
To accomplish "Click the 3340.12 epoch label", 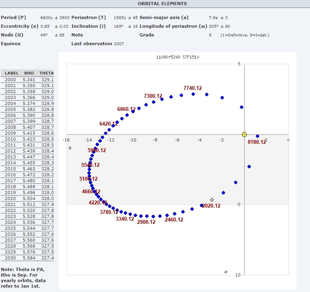I will coord(125,219).
